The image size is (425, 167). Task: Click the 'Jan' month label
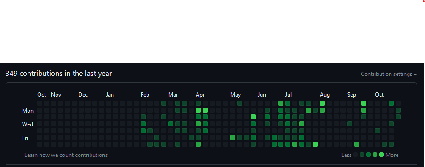(110, 95)
